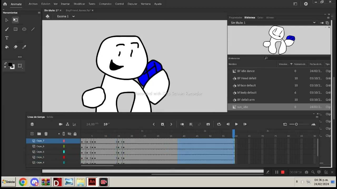The height and width of the screenshot is (189, 337).
Task: Toggle visibility of all layers
Action: pyautogui.click(x=69, y=134)
